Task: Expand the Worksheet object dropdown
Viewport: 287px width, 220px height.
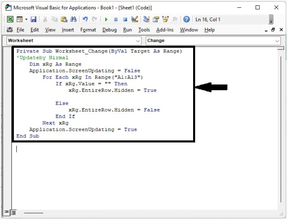Action: 138,41
